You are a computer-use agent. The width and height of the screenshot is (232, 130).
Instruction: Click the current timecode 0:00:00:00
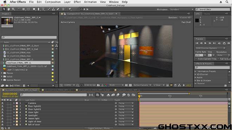coord(10,94)
